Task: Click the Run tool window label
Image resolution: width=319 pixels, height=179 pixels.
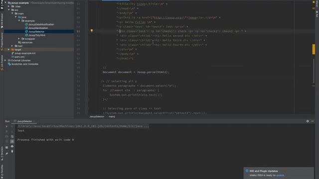Action: pyautogui.click(x=7, y=121)
